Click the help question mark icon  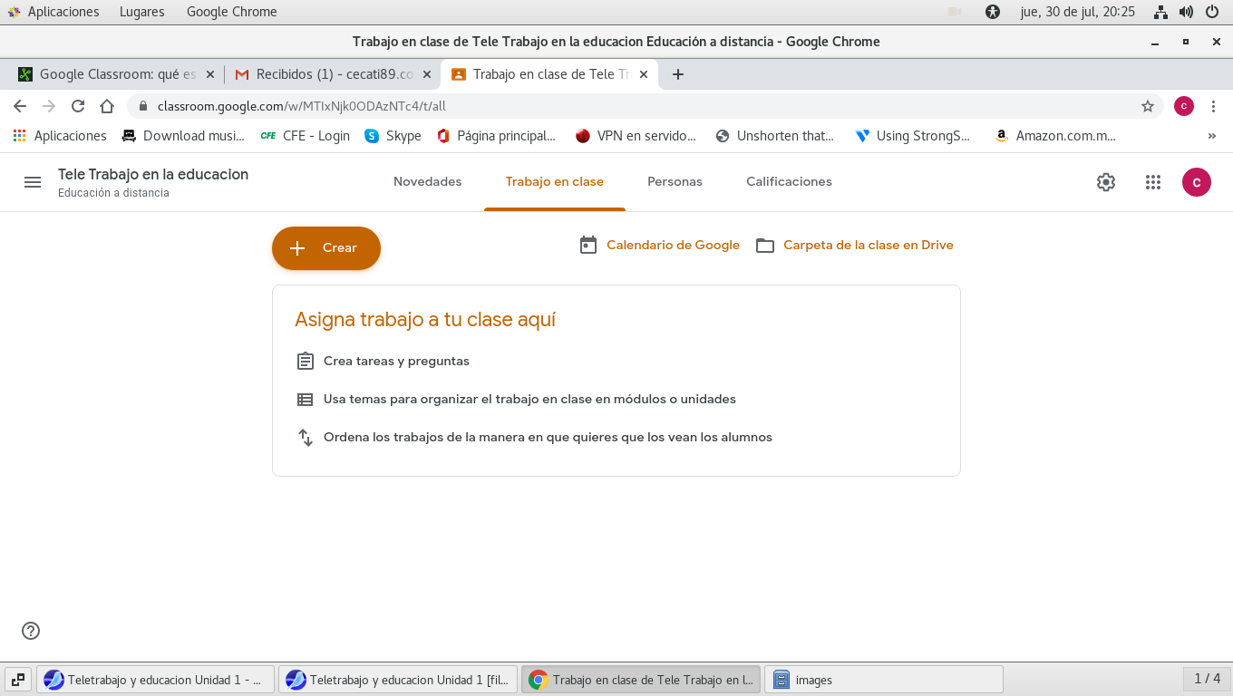click(x=31, y=631)
